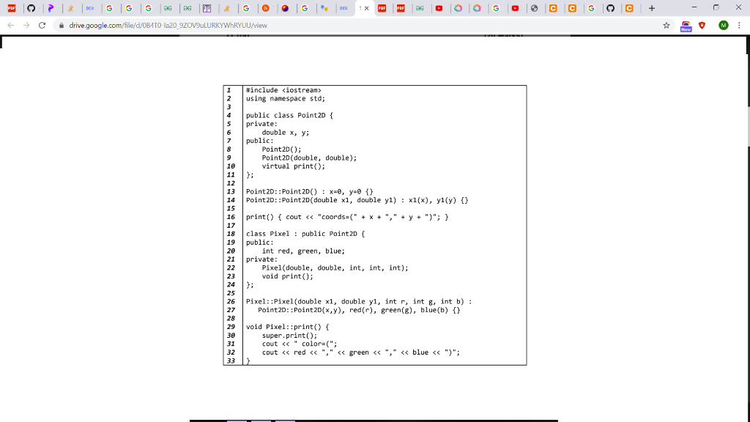Click the back navigation arrow
The width and height of the screenshot is (750, 422).
(x=10, y=23)
